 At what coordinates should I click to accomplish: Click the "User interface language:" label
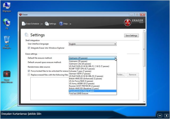pyautogui.click(x=38, y=44)
